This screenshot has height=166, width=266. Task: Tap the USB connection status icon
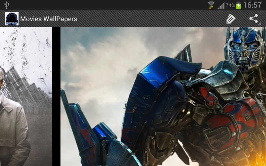pos(7,5)
